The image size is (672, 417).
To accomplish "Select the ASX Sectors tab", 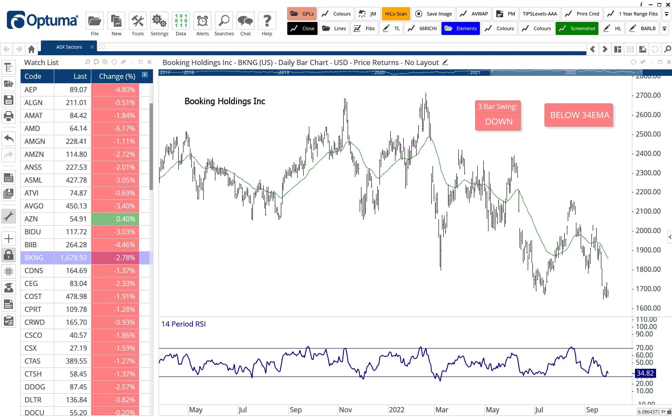I will [x=69, y=47].
